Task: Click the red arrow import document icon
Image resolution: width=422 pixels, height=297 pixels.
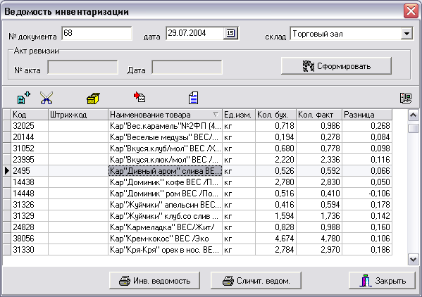Action: point(139,97)
